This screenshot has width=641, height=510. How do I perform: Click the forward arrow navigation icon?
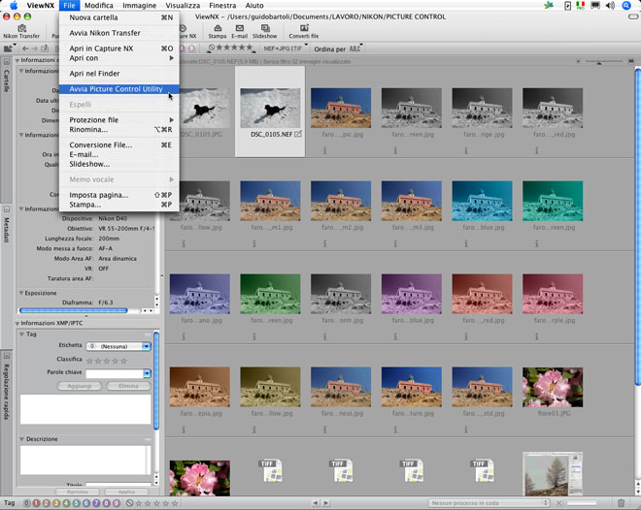(35, 48)
